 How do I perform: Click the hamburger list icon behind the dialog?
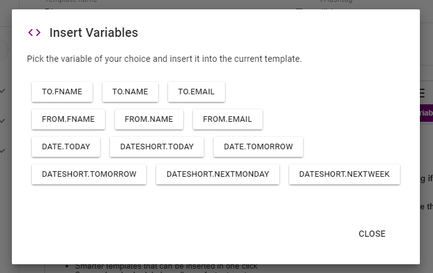coord(422,93)
